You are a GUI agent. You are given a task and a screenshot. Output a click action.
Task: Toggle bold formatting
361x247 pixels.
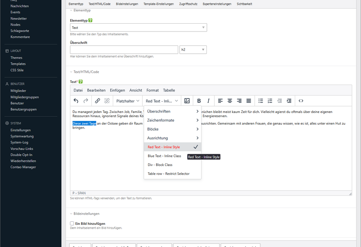(199, 101)
